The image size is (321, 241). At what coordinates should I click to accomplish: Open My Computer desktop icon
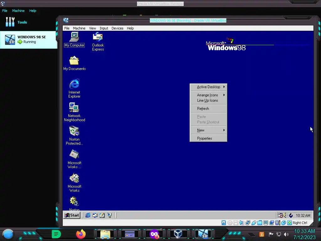click(74, 40)
